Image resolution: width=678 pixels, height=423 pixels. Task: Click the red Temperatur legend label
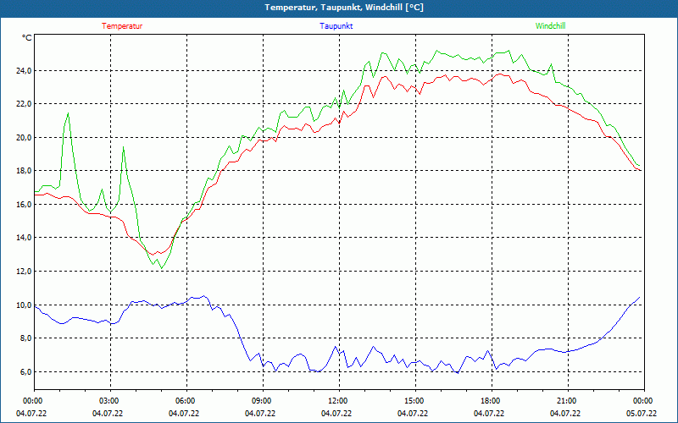122,26
